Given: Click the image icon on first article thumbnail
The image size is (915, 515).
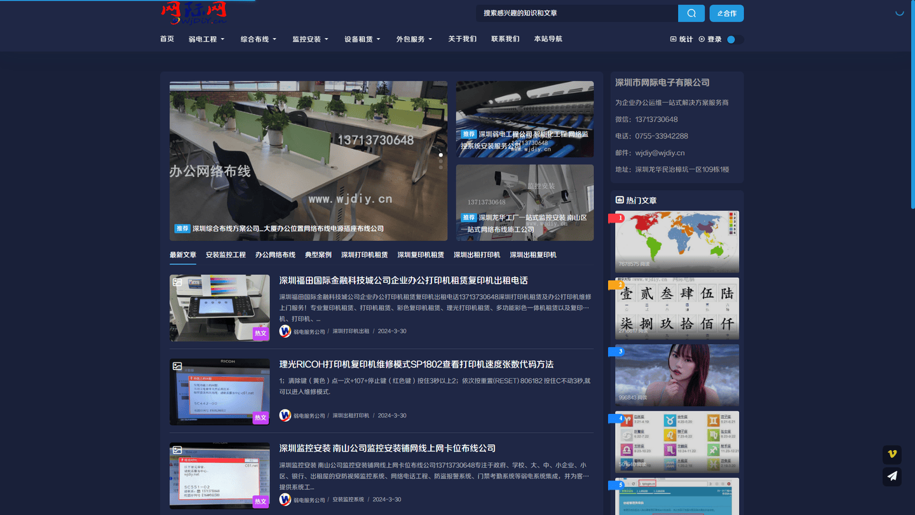Looking at the screenshot, I should pyautogui.click(x=178, y=282).
